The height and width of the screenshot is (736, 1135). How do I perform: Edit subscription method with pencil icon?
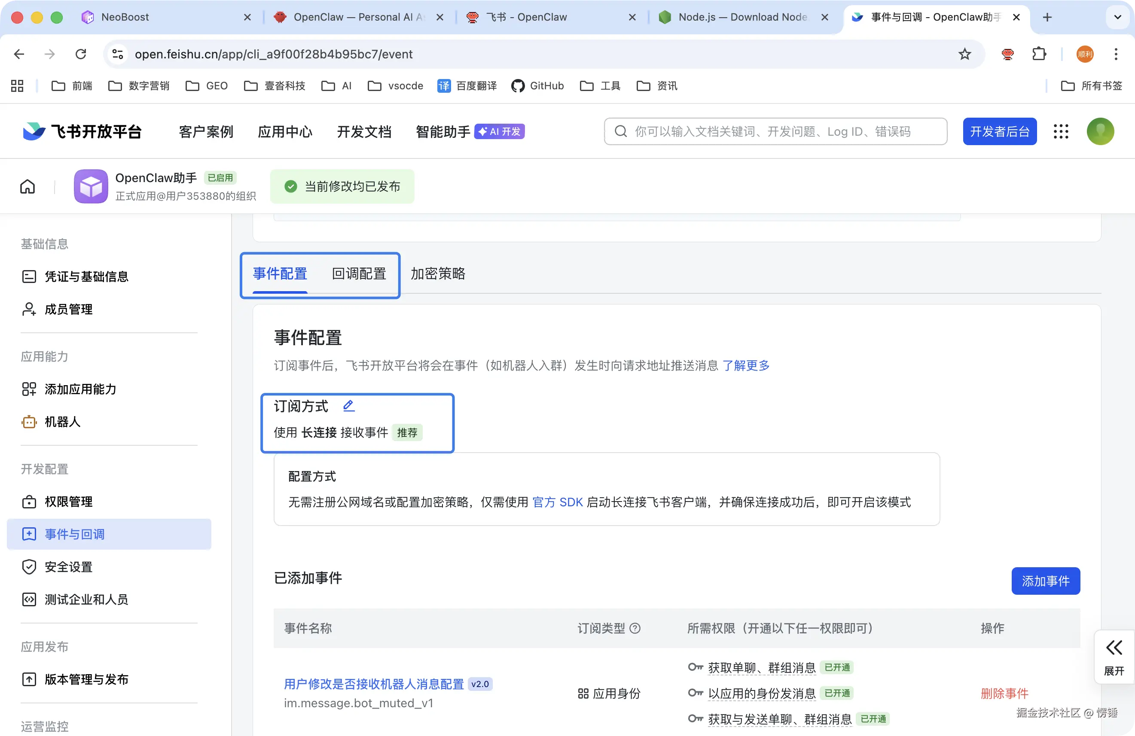(348, 406)
